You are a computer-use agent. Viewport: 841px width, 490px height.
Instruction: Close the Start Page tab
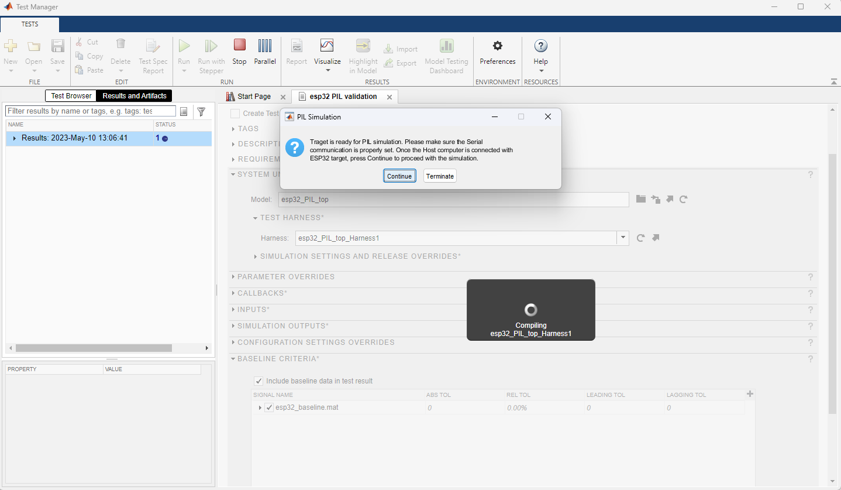click(x=283, y=97)
